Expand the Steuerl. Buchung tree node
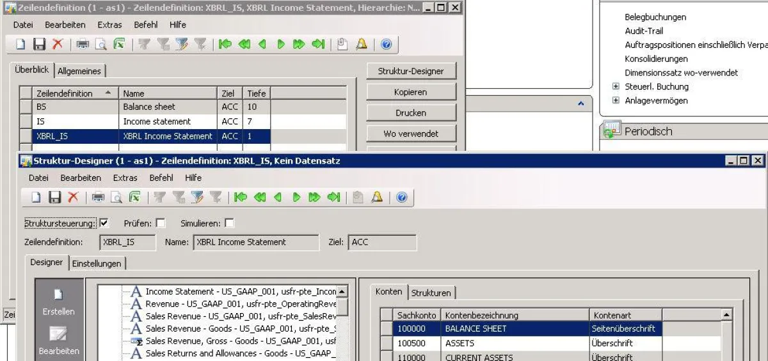 click(616, 86)
